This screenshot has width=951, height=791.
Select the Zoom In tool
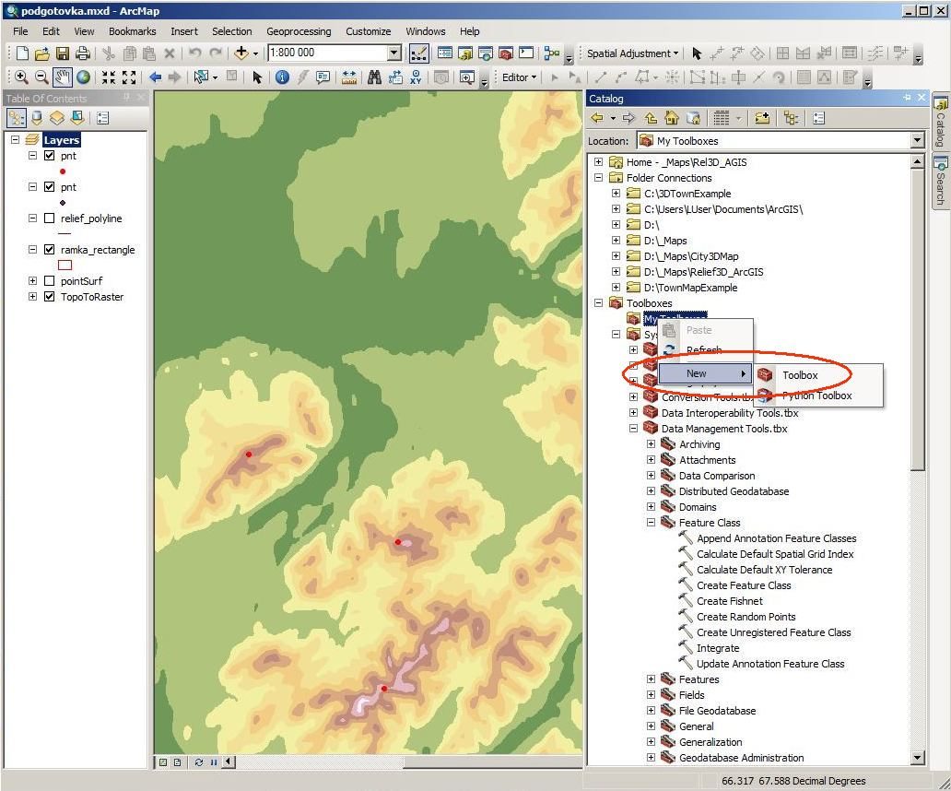[x=21, y=77]
